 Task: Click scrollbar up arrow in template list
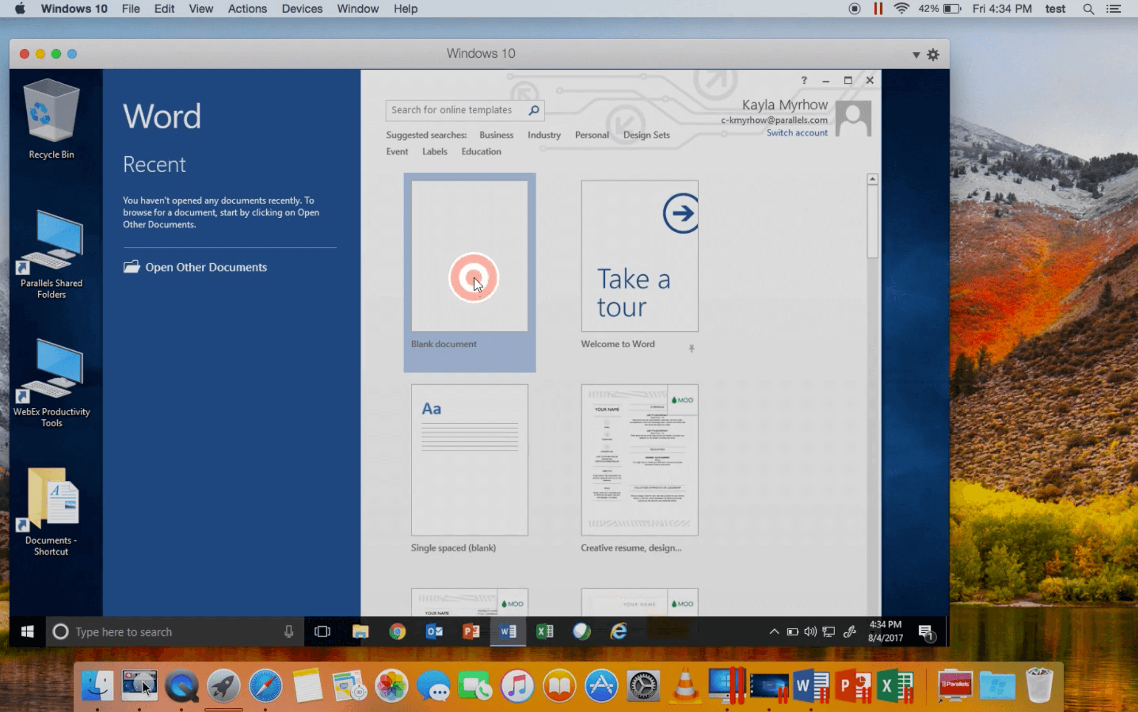(872, 179)
